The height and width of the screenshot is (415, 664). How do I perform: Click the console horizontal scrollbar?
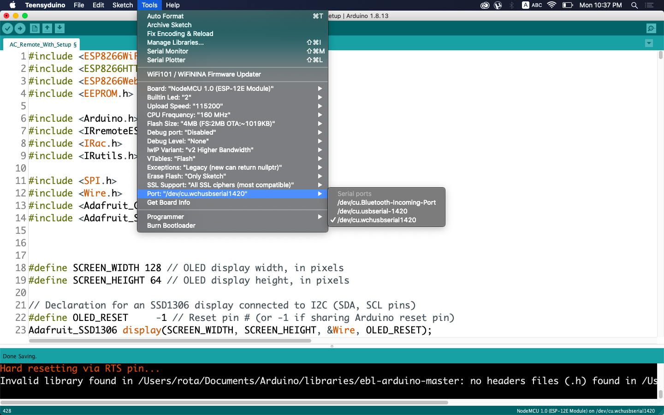[x=224, y=402]
